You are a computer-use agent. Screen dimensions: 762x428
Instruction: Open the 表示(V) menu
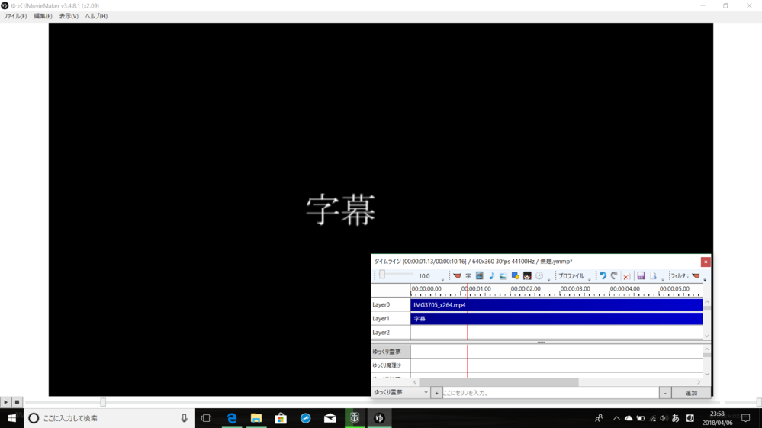(69, 16)
